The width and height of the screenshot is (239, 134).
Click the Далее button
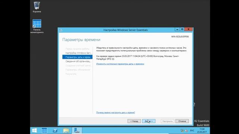coord(149,121)
